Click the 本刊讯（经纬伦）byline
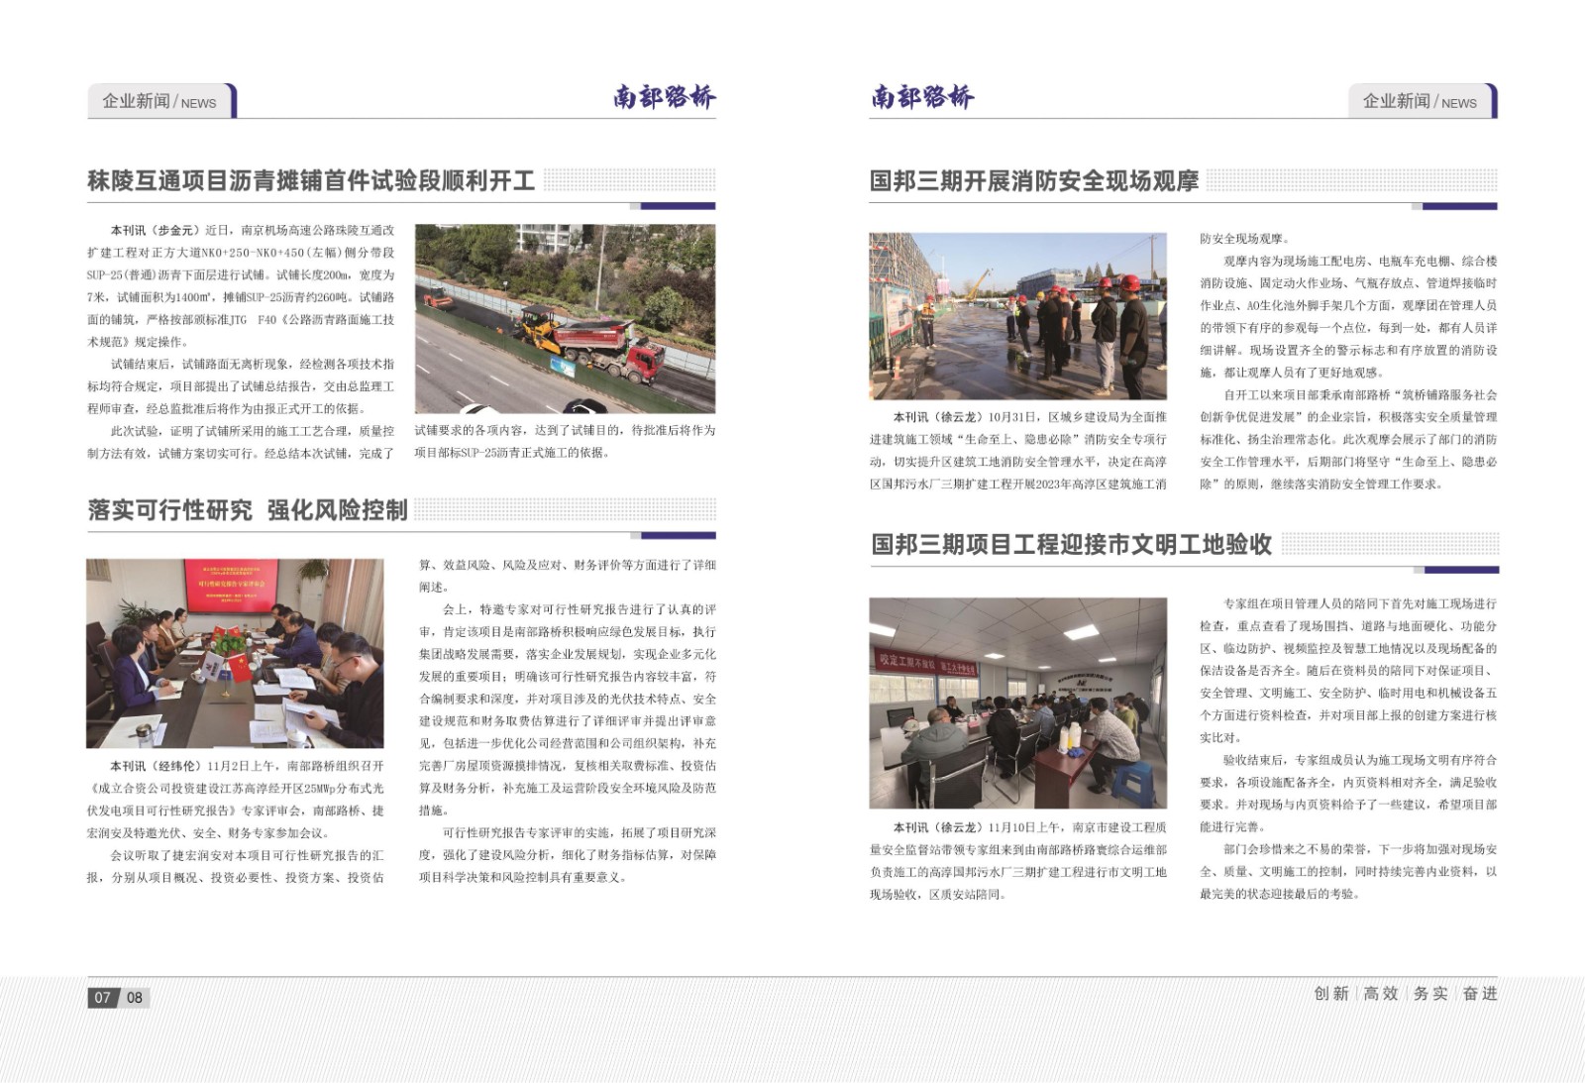The image size is (1585, 1083). [x=157, y=766]
